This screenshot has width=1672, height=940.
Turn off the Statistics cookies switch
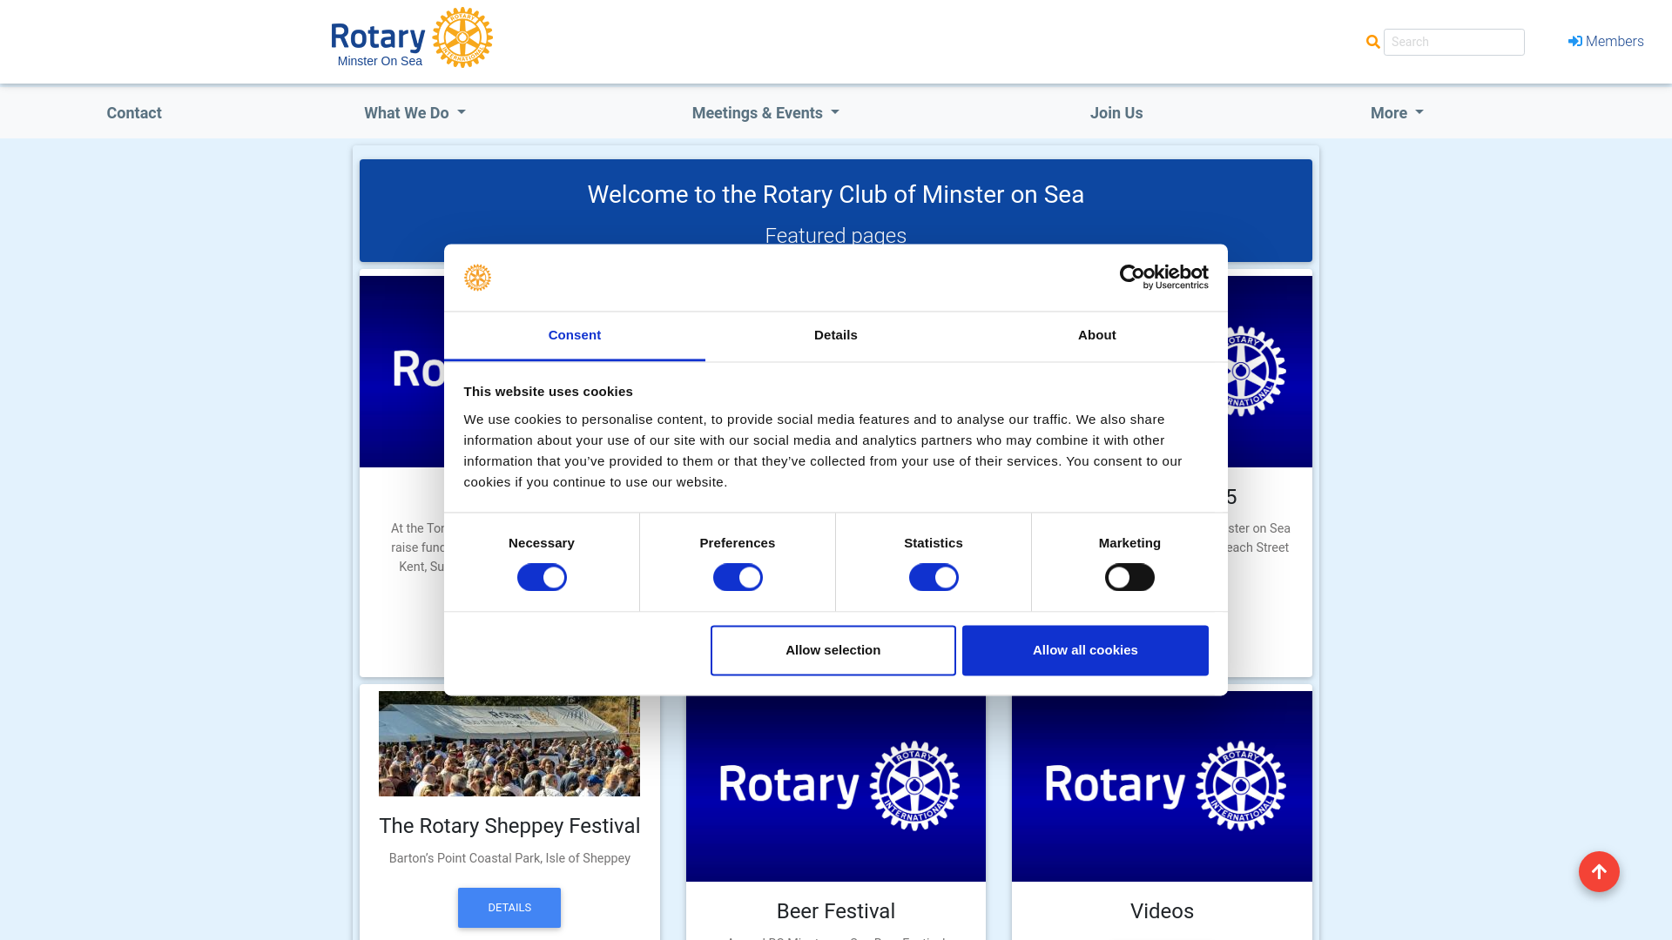[x=934, y=577]
